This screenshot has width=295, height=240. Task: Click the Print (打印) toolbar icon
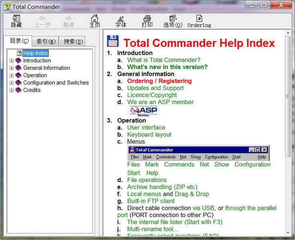coord(147,18)
